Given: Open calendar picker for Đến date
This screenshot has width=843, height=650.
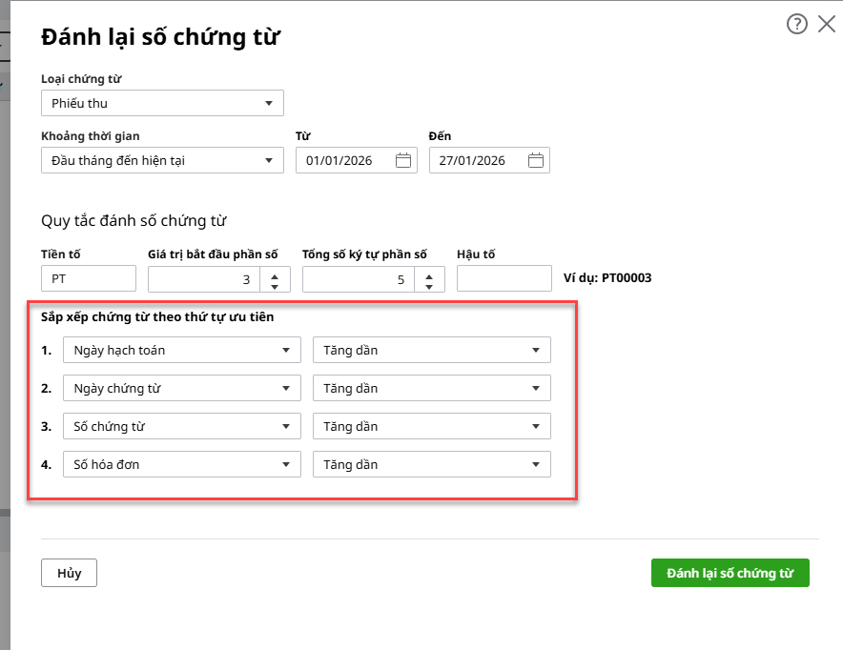Looking at the screenshot, I should pos(536,161).
